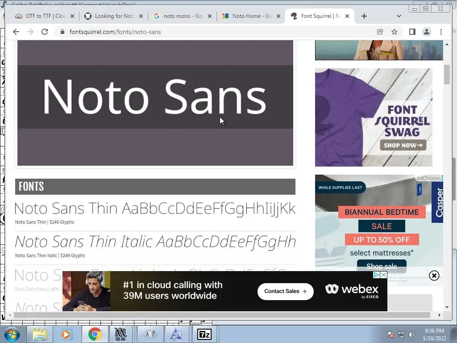457x343 pixels.
Task: Open the Chrome profile avatar
Action: (x=427, y=32)
